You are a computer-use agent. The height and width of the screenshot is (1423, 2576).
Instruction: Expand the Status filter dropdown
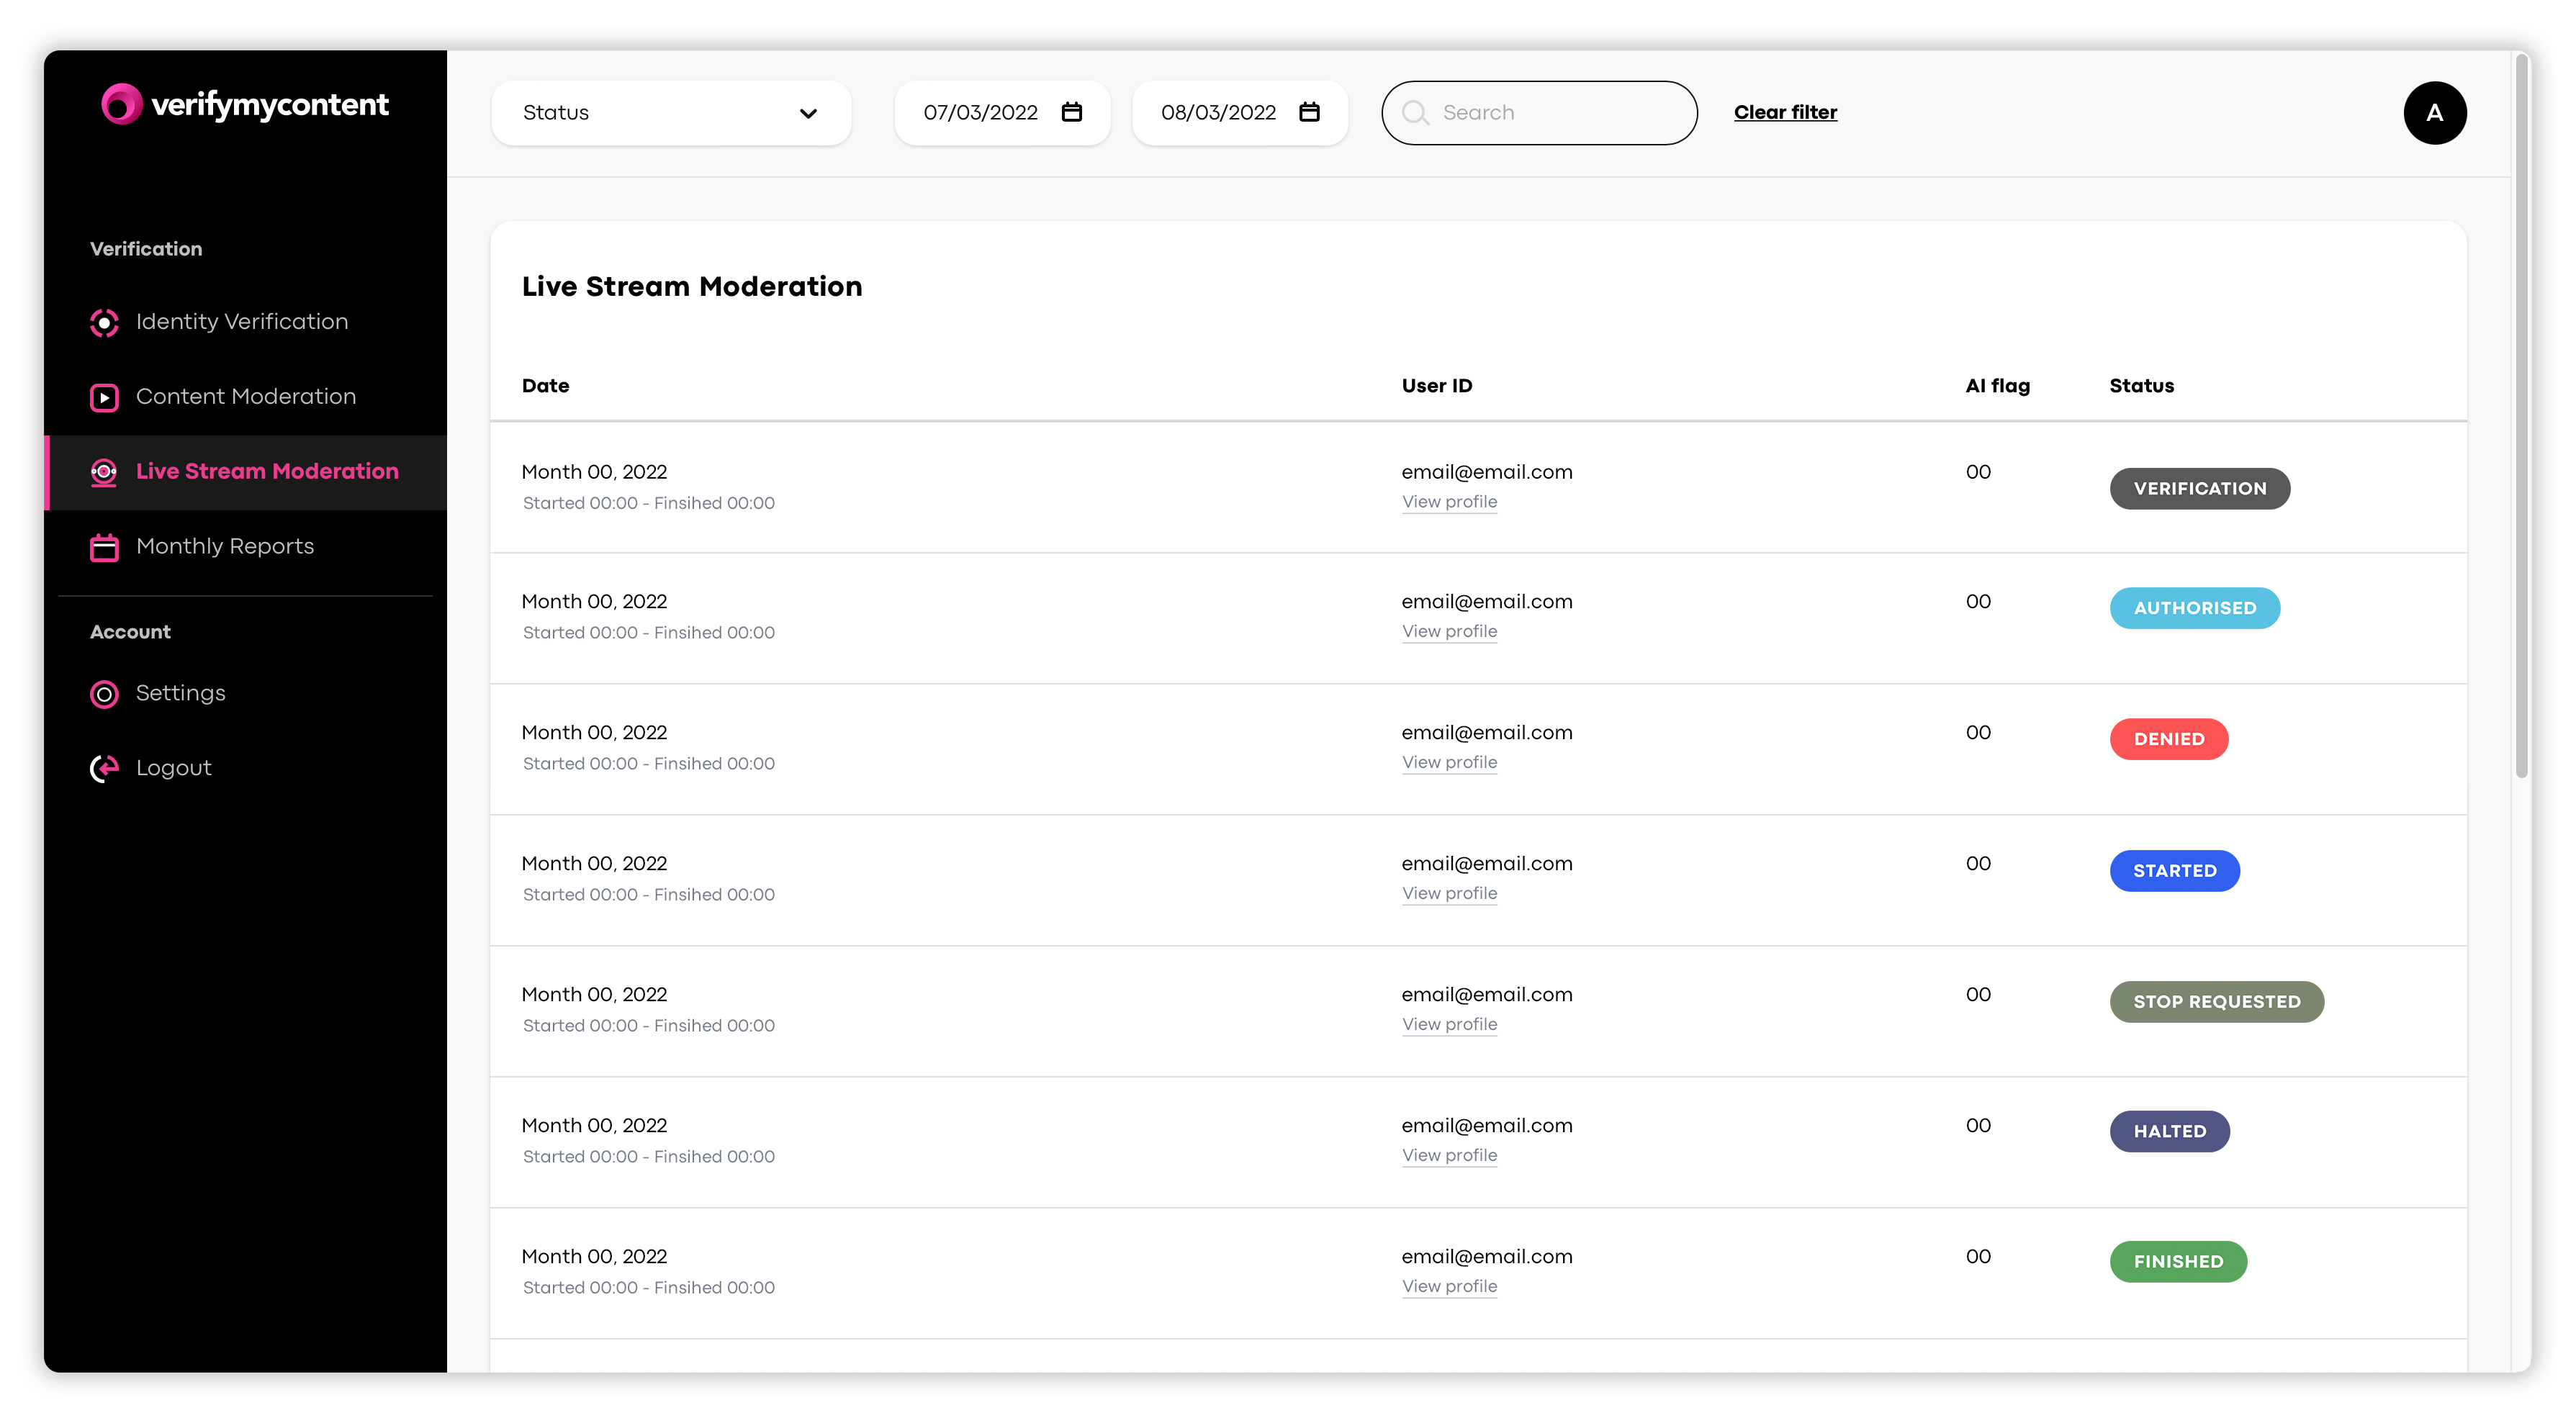pos(671,113)
